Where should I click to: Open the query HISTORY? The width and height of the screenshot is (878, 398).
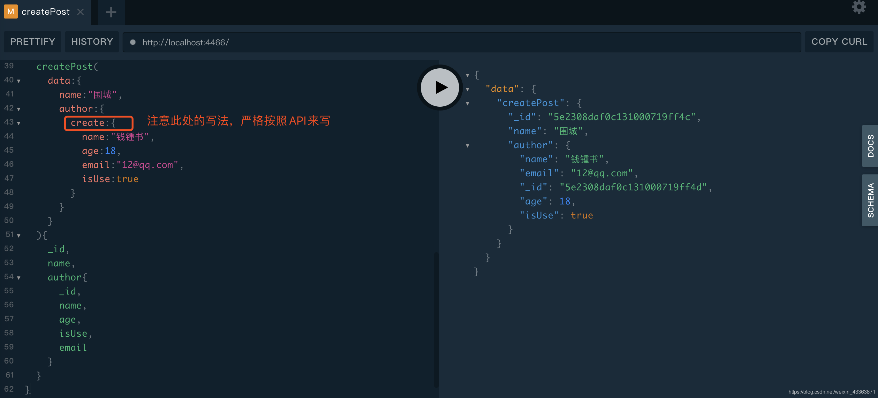92,42
